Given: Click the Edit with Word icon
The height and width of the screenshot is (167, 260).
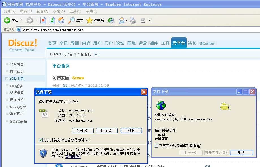Looking at the screenshot, I should (143, 20).
